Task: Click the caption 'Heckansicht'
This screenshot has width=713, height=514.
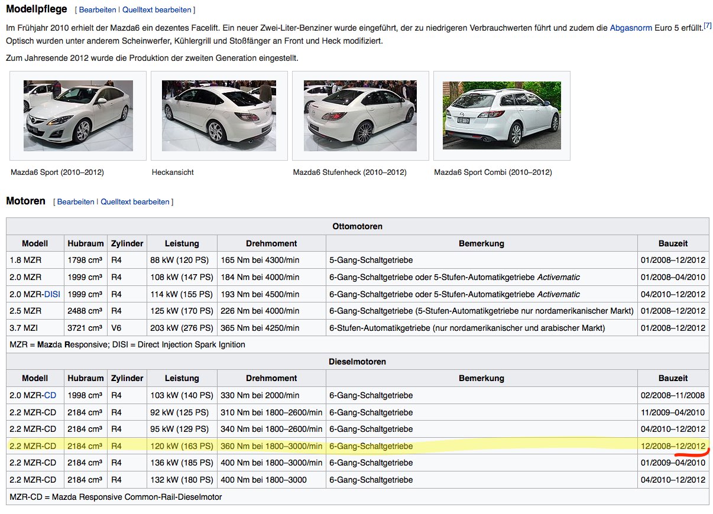Action: coord(173,173)
